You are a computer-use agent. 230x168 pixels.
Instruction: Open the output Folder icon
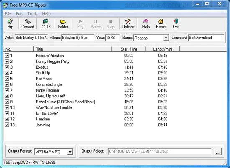pos(63,24)
